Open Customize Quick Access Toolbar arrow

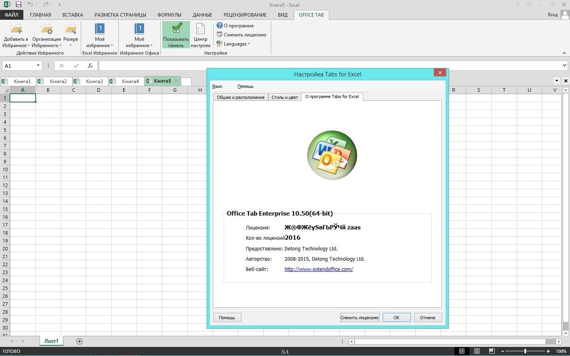(59, 5)
